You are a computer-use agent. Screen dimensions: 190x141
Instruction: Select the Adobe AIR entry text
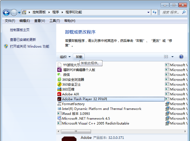71,94
